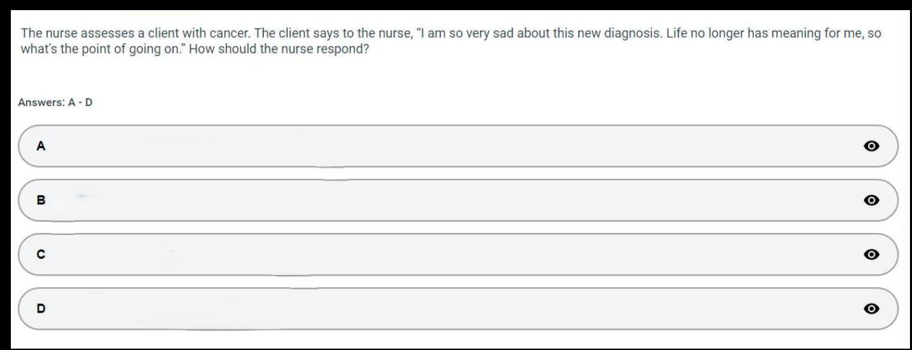
Task: Click the bold letter C label
Action: coord(41,255)
